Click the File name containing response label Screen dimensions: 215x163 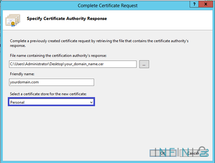click(x=58, y=56)
